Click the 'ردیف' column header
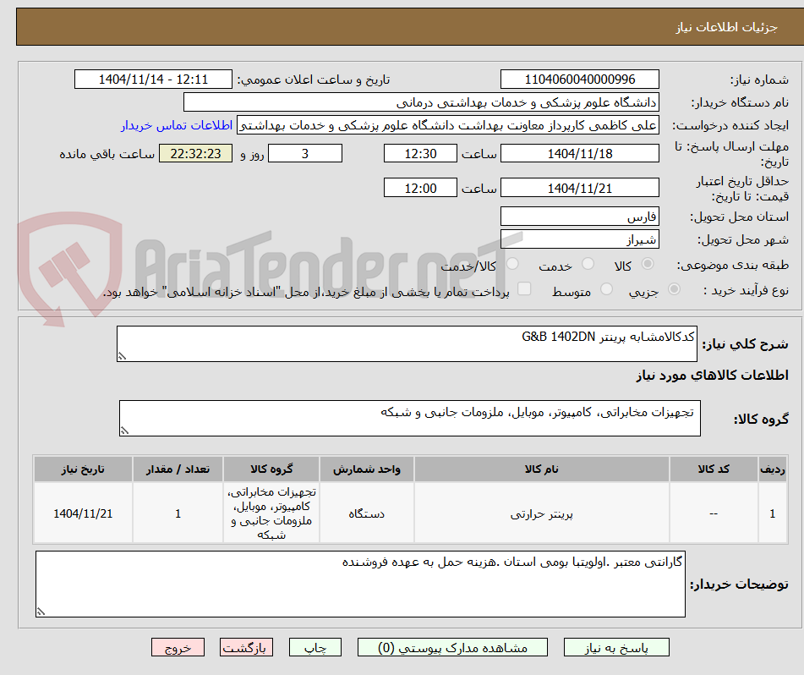The image size is (804, 675). (773, 469)
